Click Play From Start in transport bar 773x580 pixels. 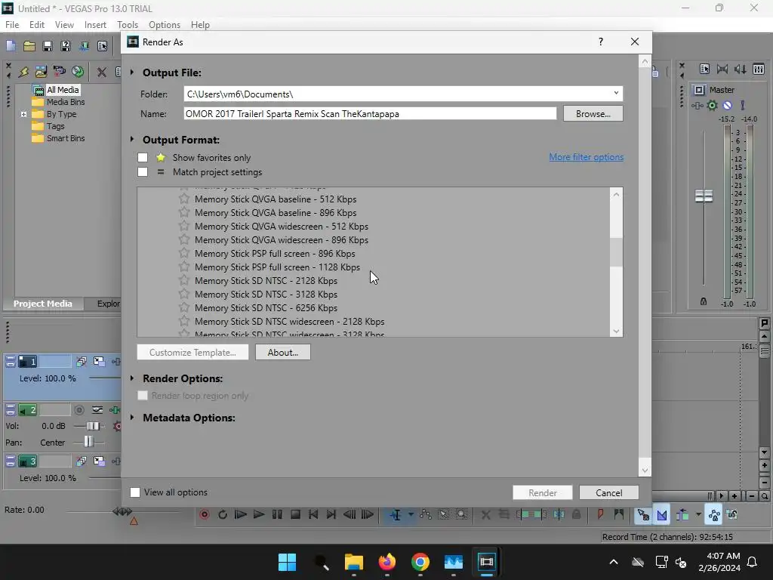(241, 515)
